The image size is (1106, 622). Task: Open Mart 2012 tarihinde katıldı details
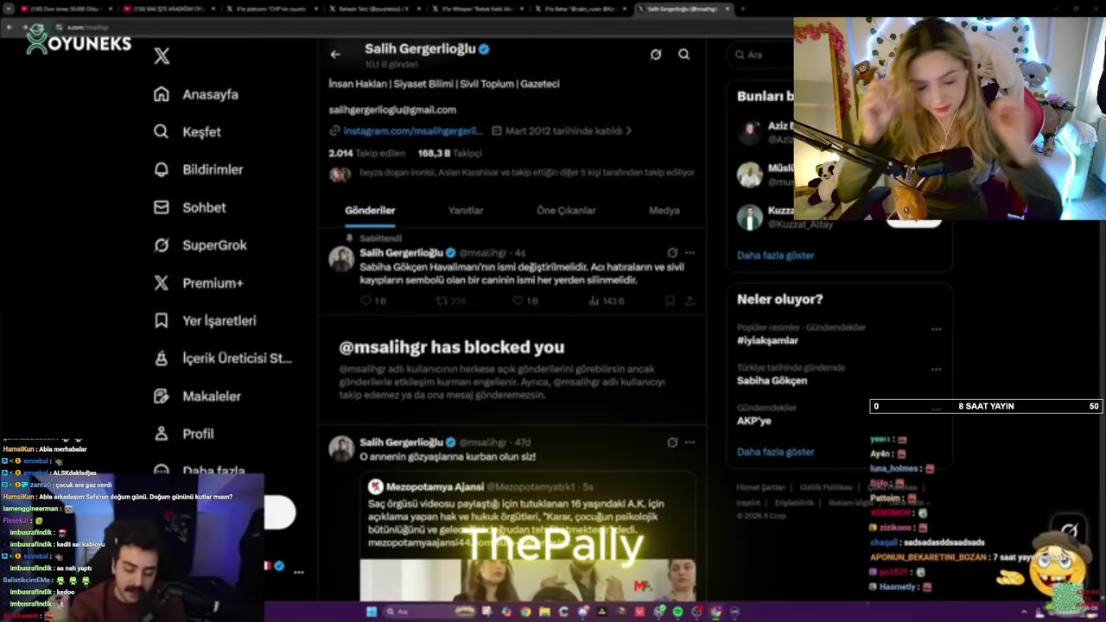[x=562, y=130]
